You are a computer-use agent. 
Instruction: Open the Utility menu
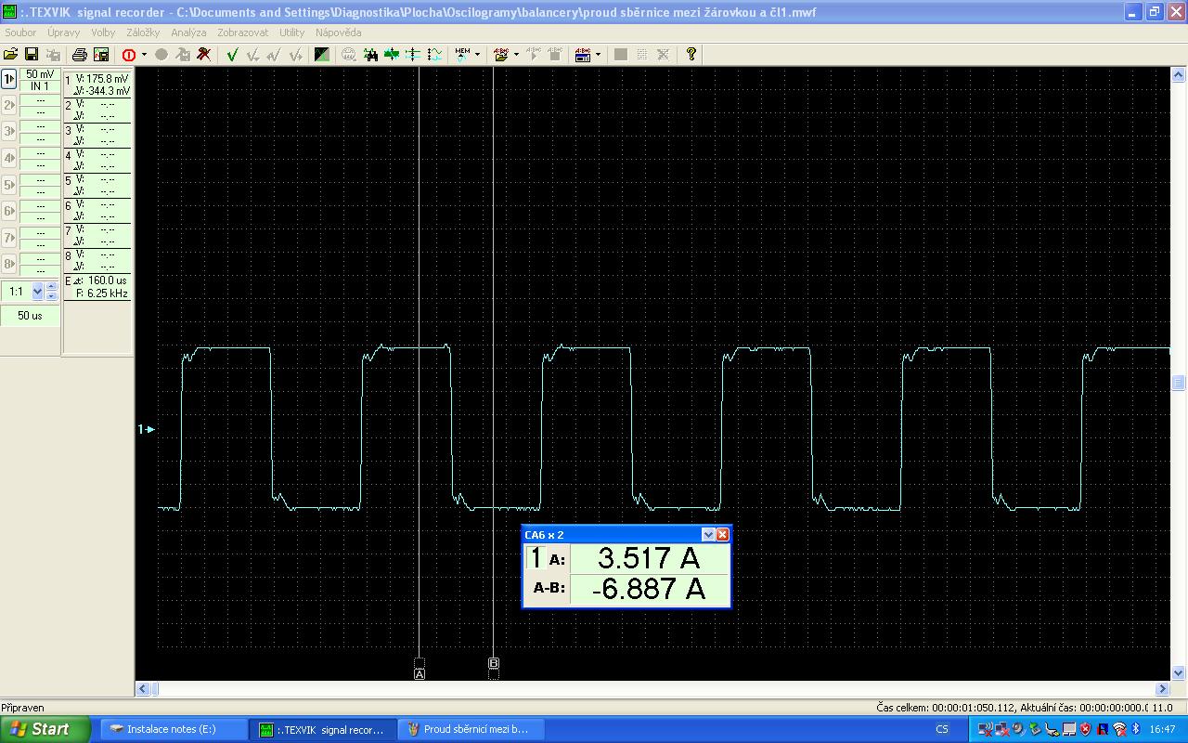click(292, 33)
